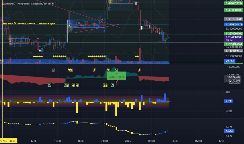Click the 6.3000000000 price scale value
Image resolution: width=244 pixels, height=144 pixels.
pyautogui.click(x=234, y=29)
